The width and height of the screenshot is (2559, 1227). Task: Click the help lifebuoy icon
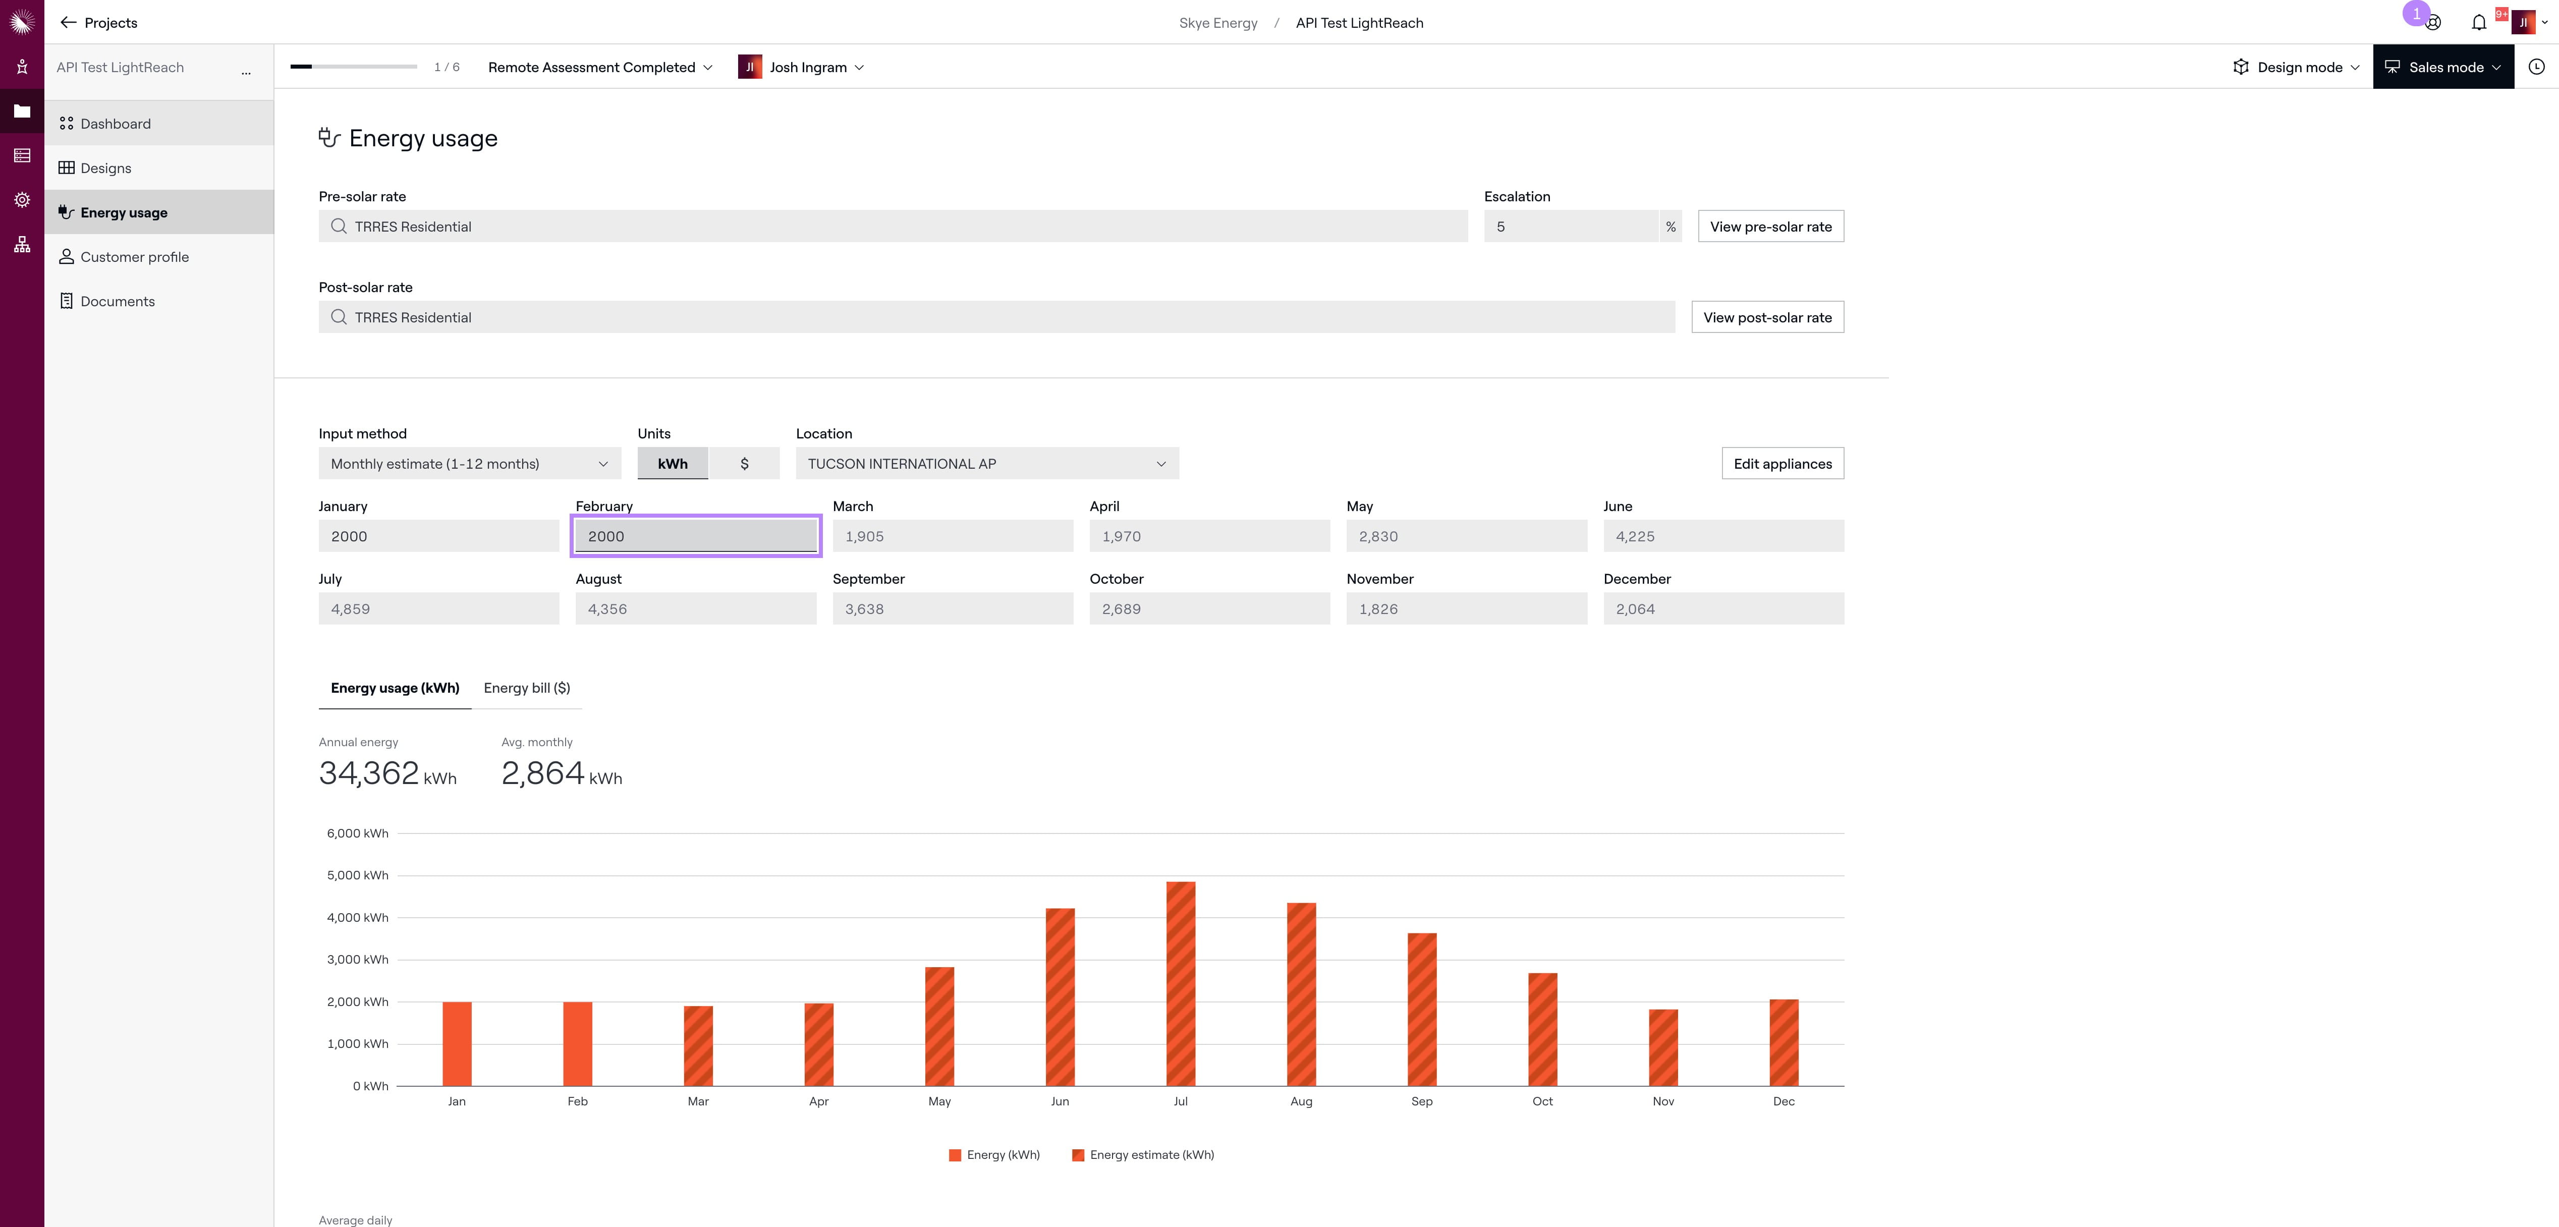pos(2433,23)
